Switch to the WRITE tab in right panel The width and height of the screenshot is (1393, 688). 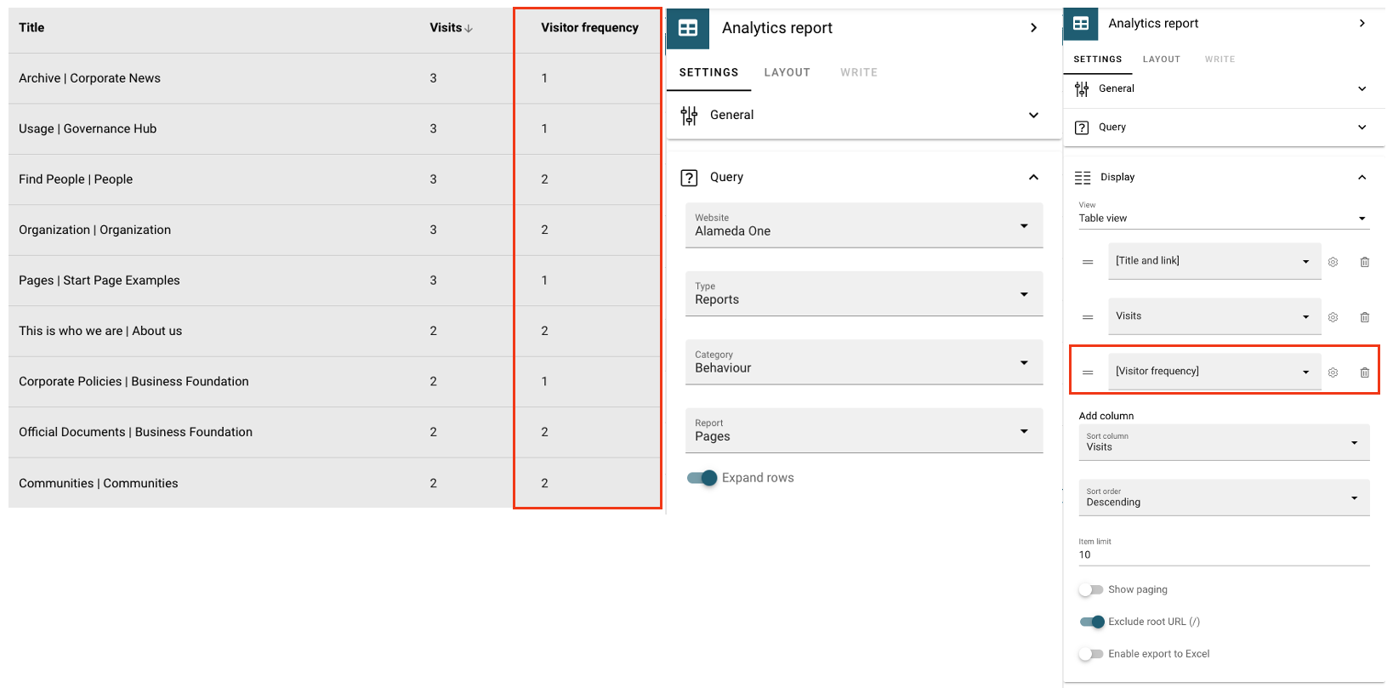1220,60
